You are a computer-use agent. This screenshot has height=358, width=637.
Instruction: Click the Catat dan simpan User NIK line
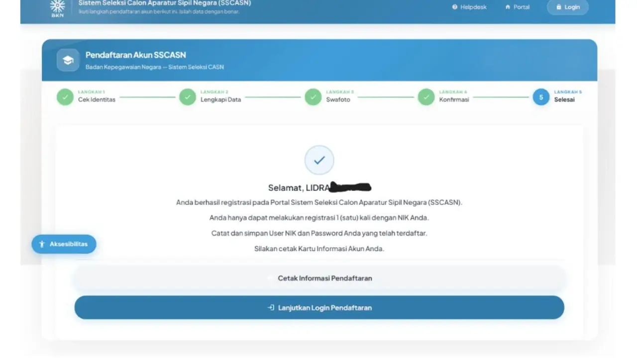click(319, 233)
